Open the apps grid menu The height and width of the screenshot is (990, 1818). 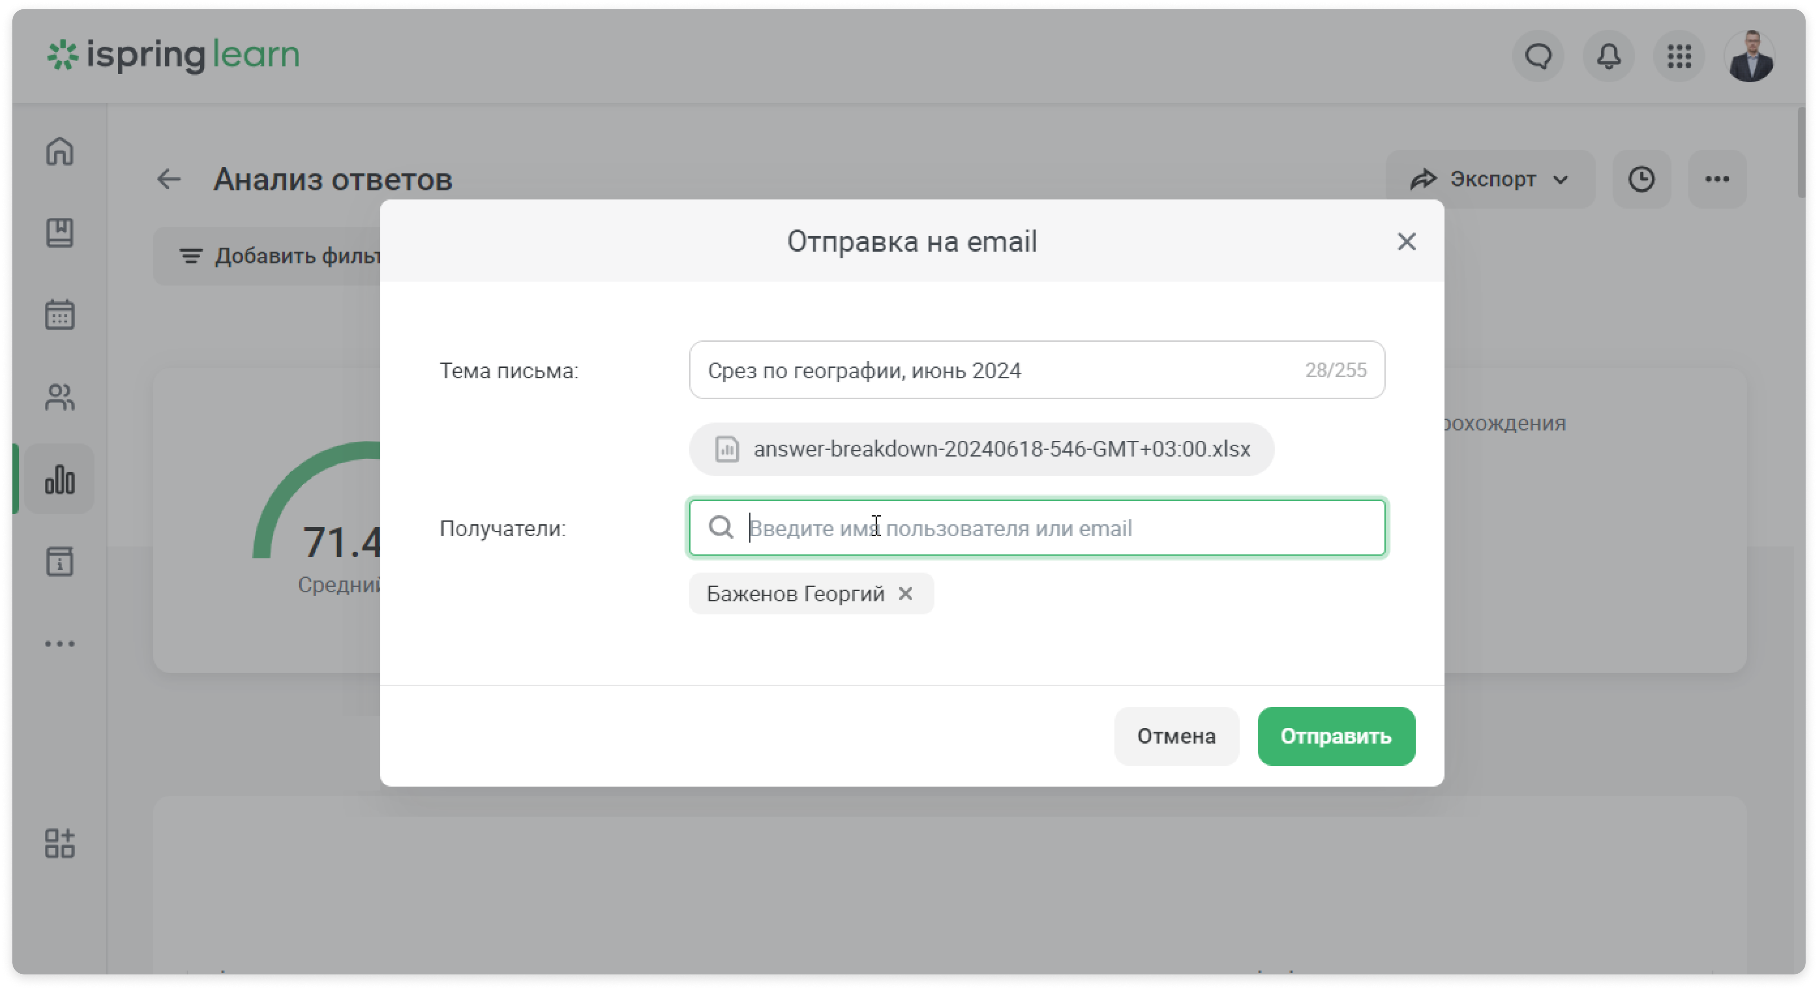coord(1680,57)
